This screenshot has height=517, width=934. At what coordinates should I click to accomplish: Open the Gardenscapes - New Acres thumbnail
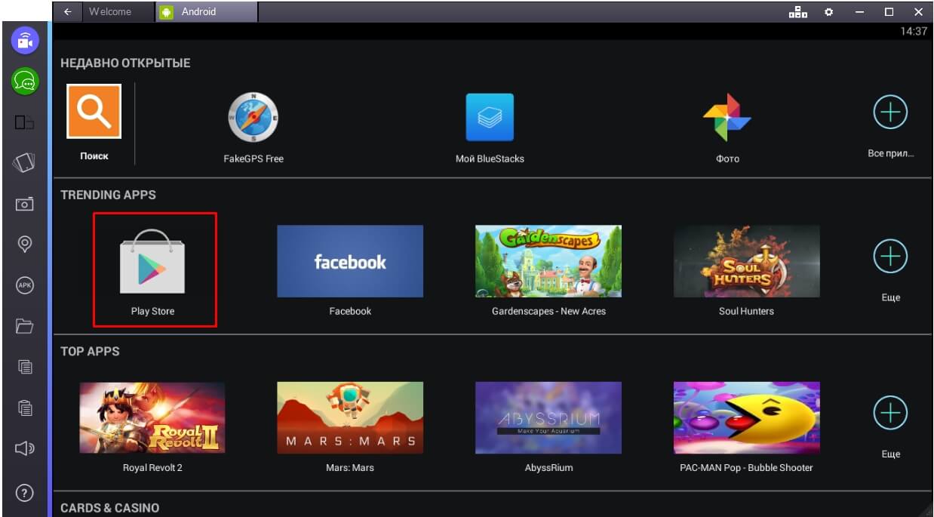(548, 261)
